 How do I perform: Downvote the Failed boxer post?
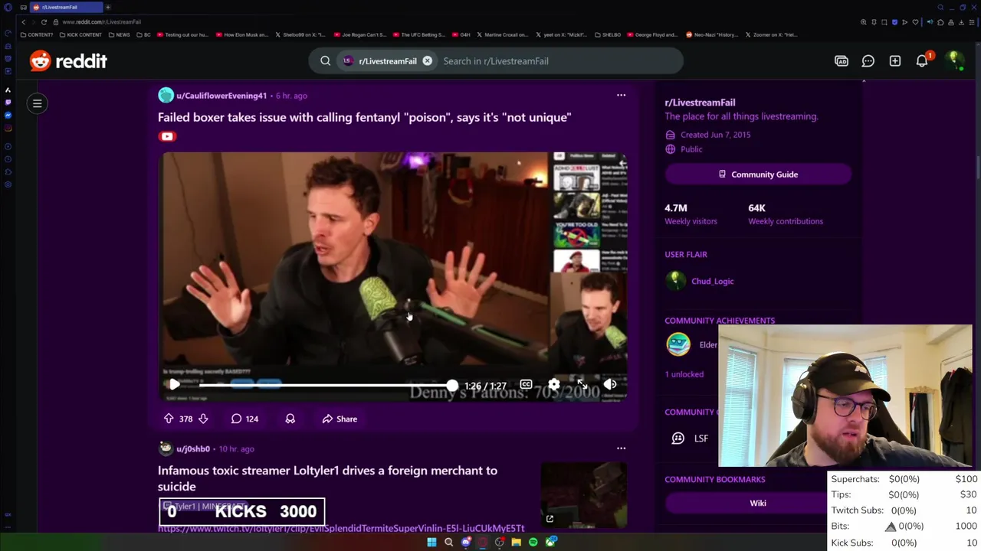click(x=203, y=419)
